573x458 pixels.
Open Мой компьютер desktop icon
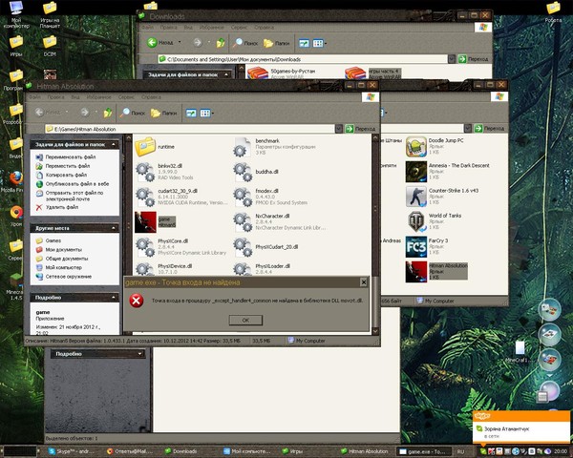(16, 14)
